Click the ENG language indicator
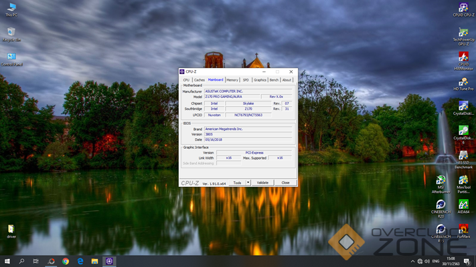476x267 pixels. [x=436, y=261]
